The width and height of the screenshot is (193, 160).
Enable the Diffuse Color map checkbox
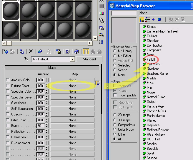(x=8, y=86)
